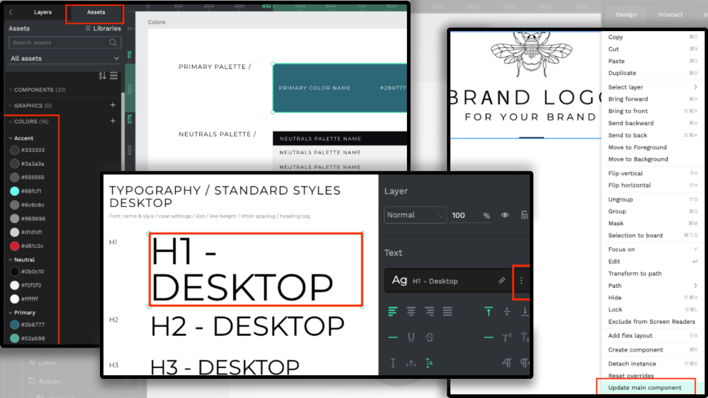The height and width of the screenshot is (398, 708).
Task: Click the text underline icon
Action: pos(412,336)
